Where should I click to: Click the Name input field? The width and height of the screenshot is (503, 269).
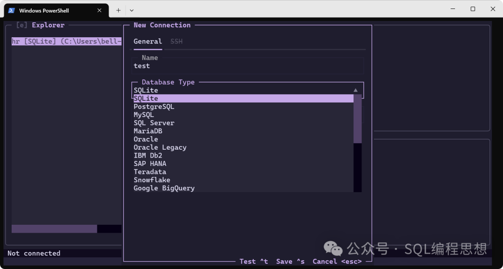coord(247,66)
